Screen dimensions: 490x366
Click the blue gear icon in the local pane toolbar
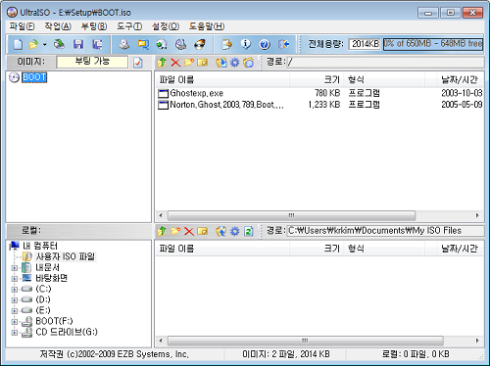click(234, 231)
